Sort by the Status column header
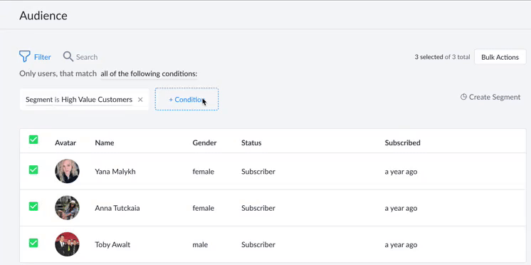The image size is (531, 265). (251, 142)
